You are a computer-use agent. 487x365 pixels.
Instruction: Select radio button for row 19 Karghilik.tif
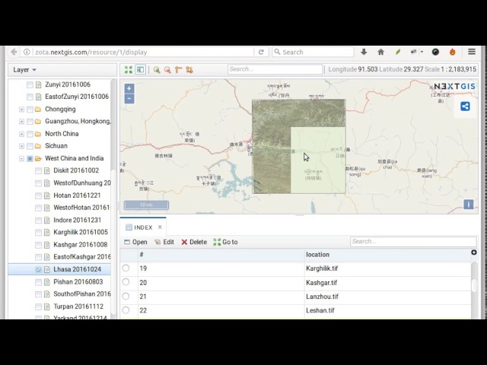coord(126,268)
